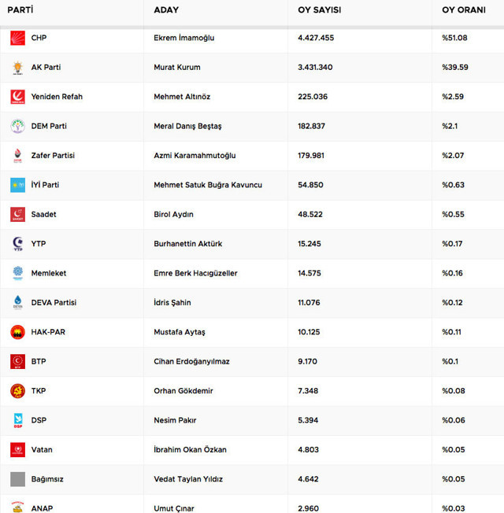Click the gray Bağımsız color square
This screenshot has width=504, height=513.
click(x=17, y=479)
